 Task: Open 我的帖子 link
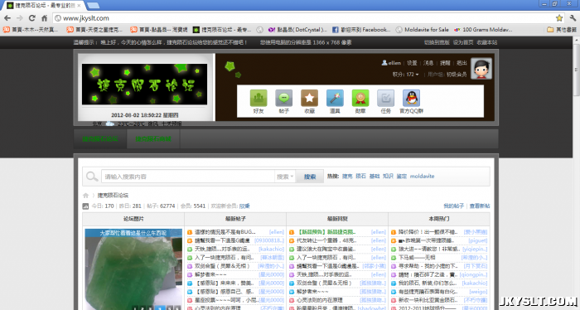[453, 206]
